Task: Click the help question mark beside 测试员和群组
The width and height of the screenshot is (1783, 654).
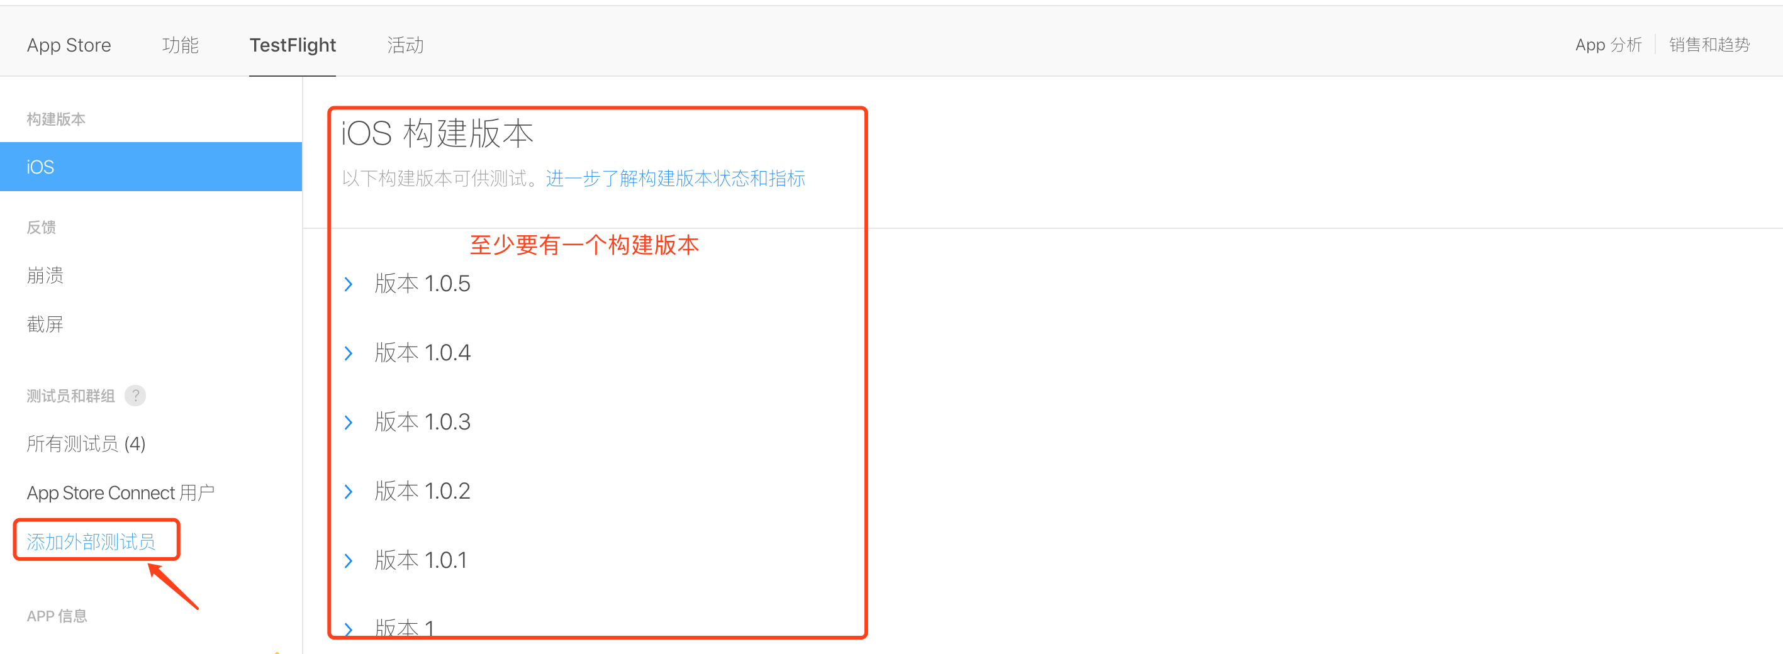Action: pyautogui.click(x=135, y=396)
